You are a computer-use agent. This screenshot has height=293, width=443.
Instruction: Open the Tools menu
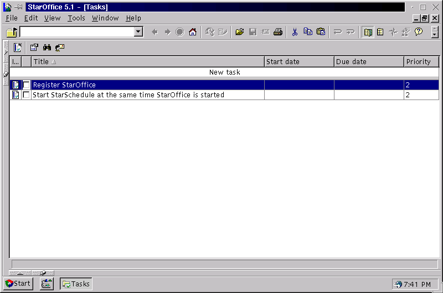(x=76, y=18)
